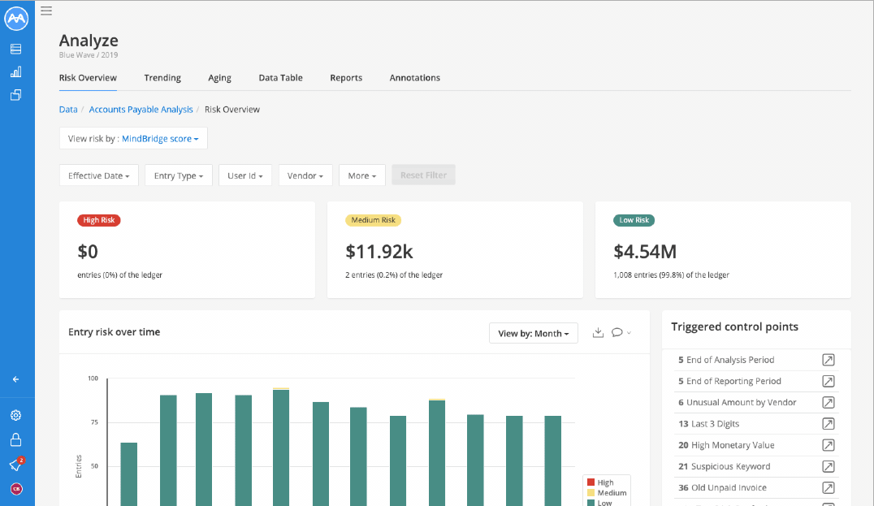Screen dimensions: 874x506
Task: Click the lock icon in sidebar
Action: (x=15, y=440)
